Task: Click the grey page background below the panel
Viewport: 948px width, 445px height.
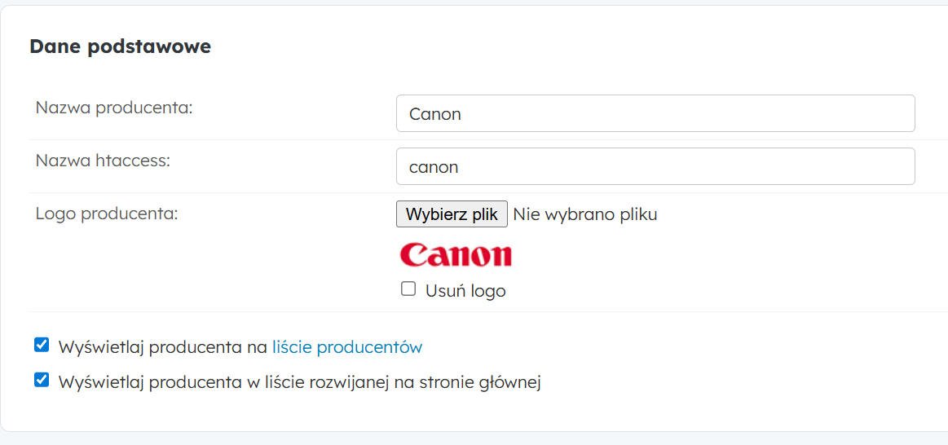Action: [x=473, y=439]
